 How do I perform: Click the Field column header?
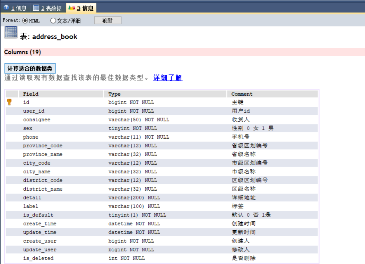pyautogui.click(x=61, y=94)
